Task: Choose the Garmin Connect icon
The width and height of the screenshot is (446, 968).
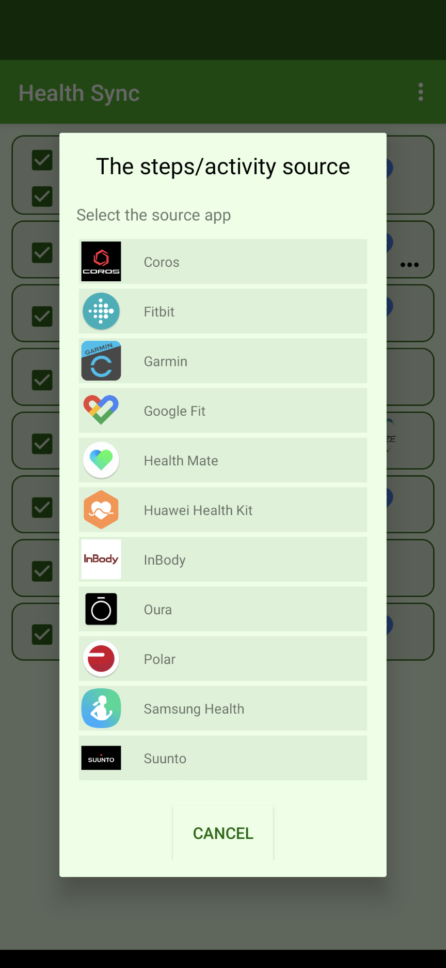Action: 101,360
